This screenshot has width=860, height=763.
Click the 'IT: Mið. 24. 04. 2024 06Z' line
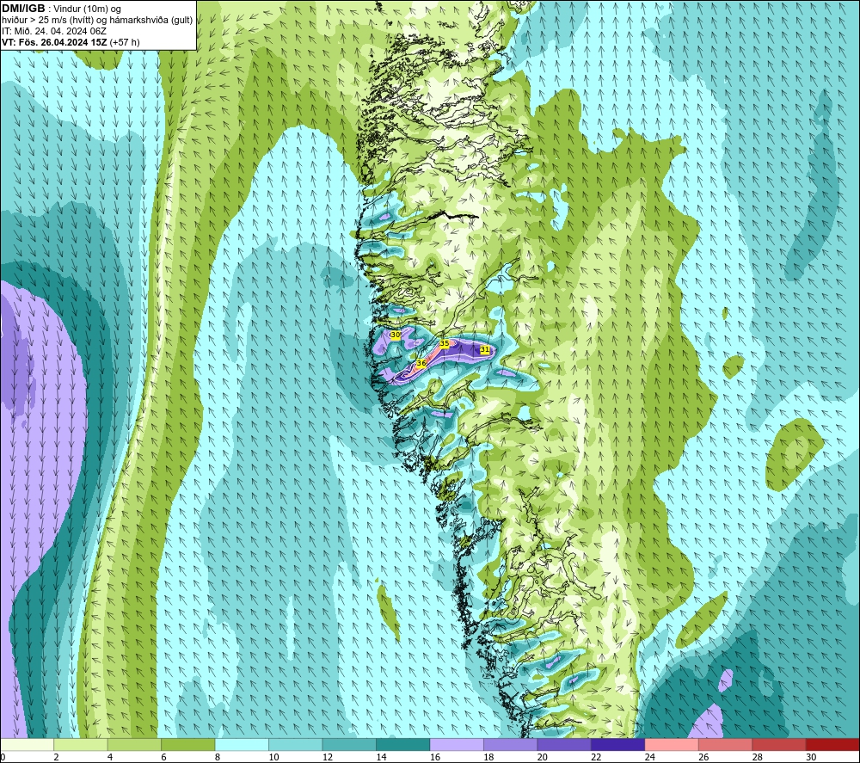click(54, 31)
